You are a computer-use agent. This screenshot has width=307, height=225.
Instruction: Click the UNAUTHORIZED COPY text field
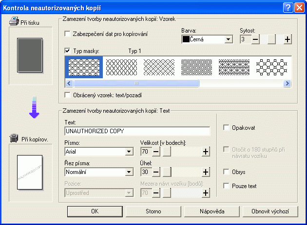pos(137,131)
